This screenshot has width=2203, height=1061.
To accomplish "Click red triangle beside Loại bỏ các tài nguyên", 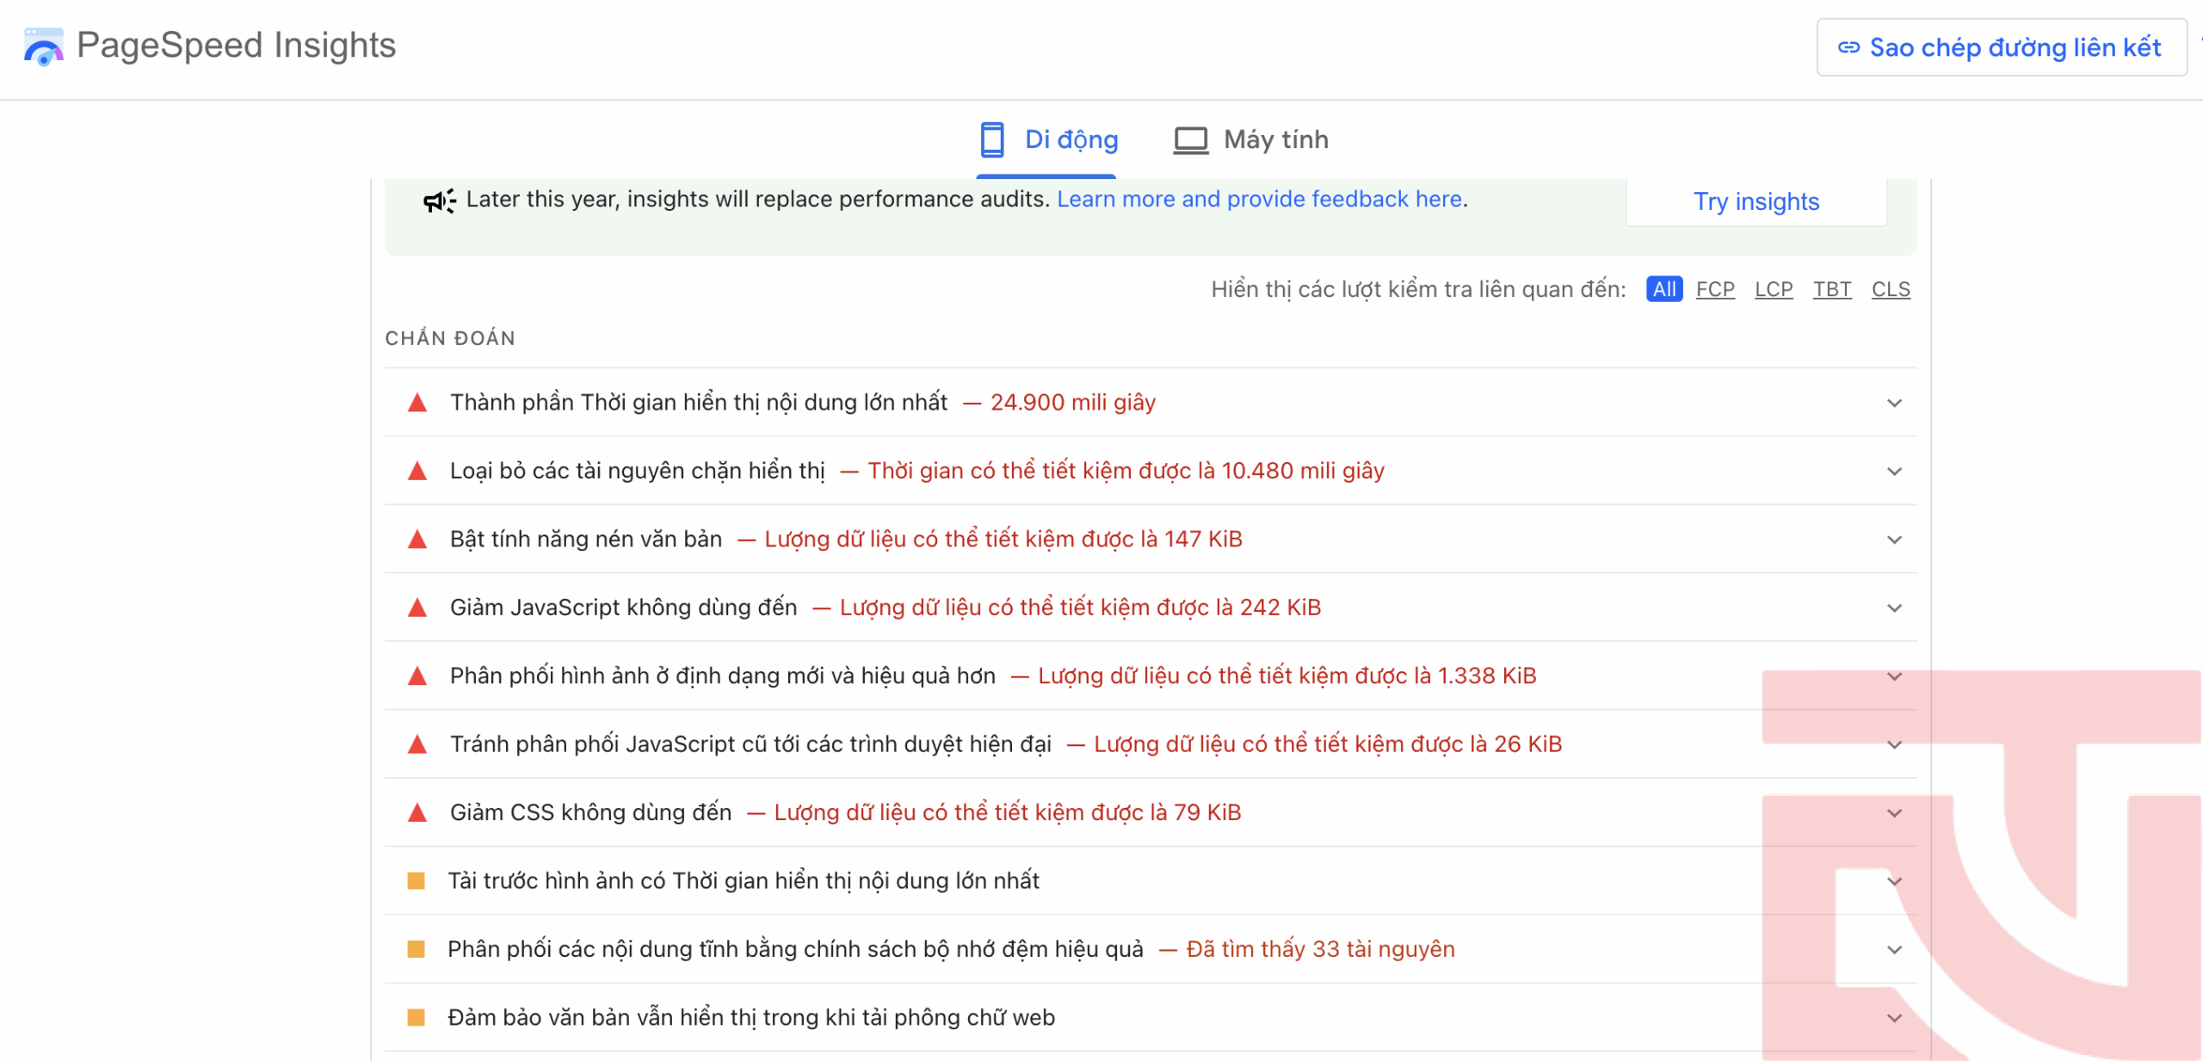I will (x=417, y=471).
